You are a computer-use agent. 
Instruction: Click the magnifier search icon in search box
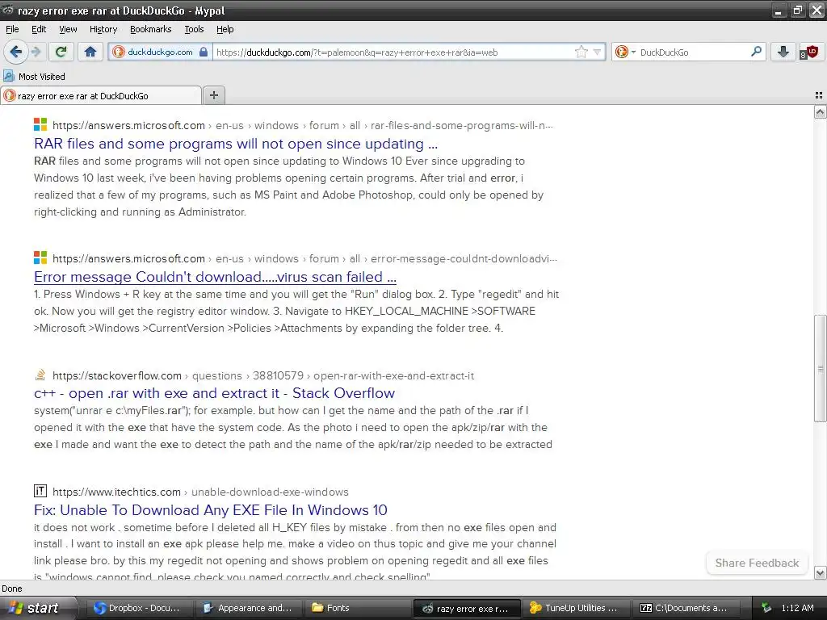(756, 52)
